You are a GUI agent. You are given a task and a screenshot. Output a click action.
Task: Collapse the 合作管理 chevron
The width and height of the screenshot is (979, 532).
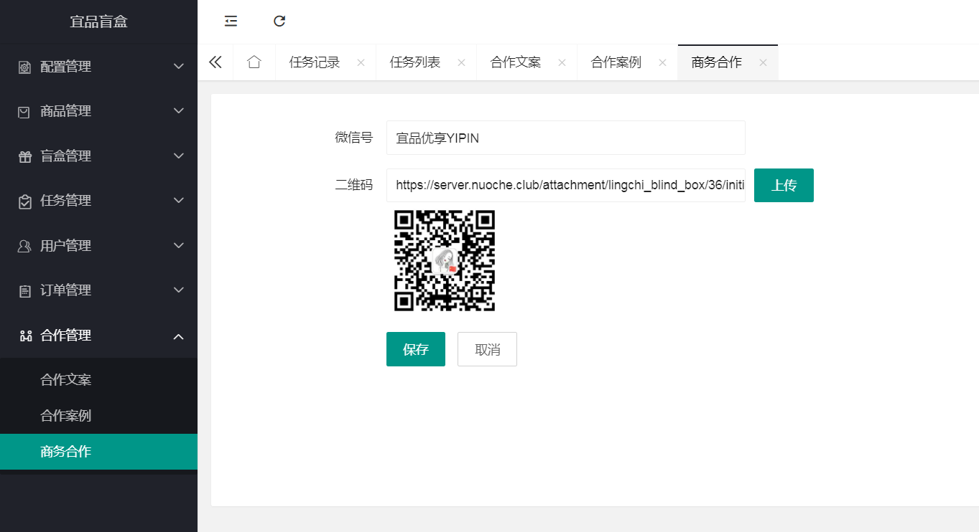[180, 336]
